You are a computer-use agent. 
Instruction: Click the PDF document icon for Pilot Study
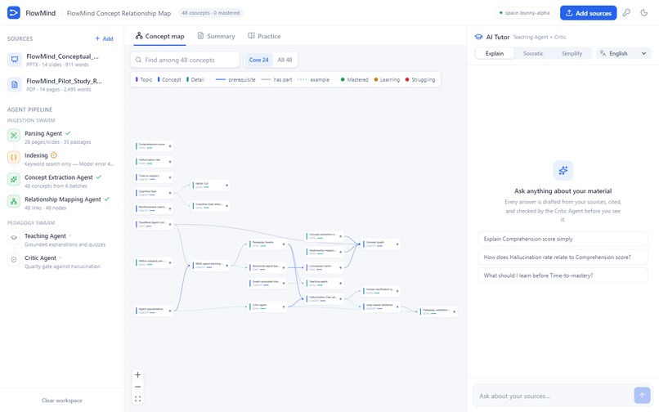click(x=14, y=84)
